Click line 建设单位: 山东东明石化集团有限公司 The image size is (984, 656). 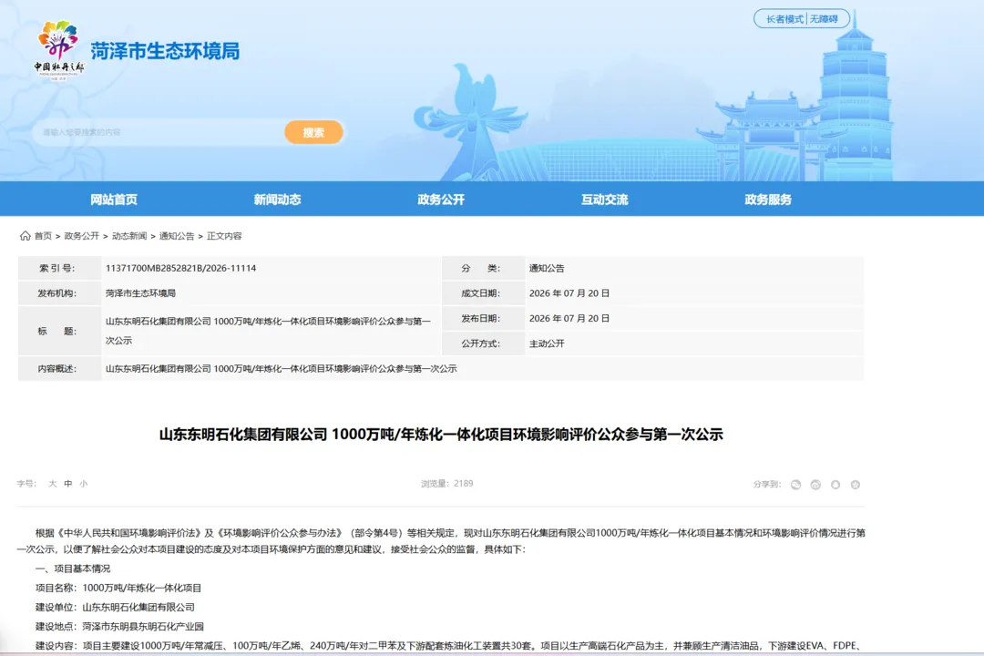click(x=115, y=607)
